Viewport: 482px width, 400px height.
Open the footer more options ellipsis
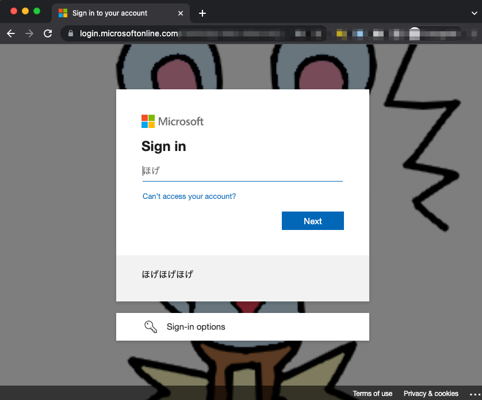475,394
